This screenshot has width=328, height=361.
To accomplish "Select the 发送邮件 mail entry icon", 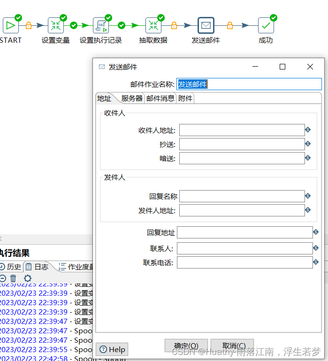I will tap(206, 25).
